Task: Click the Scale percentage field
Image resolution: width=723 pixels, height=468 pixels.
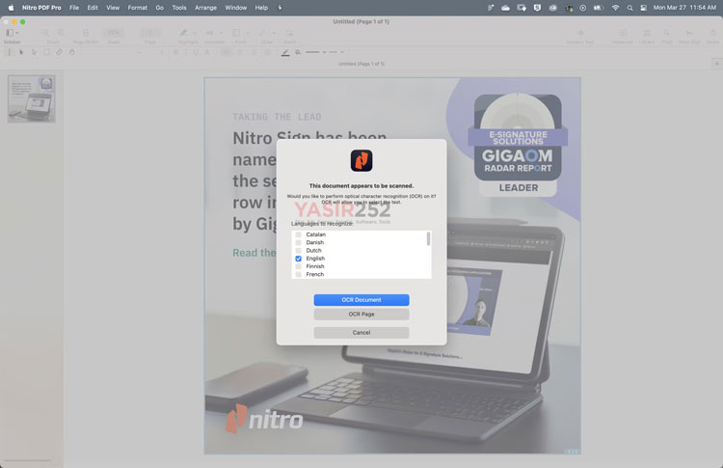Action: pyautogui.click(x=114, y=33)
